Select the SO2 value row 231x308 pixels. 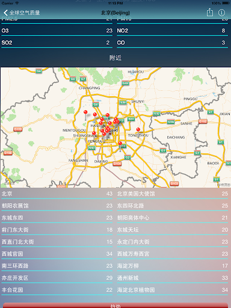pos(57,43)
